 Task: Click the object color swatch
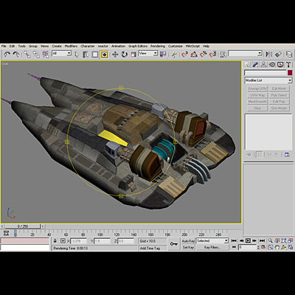tap(290, 73)
